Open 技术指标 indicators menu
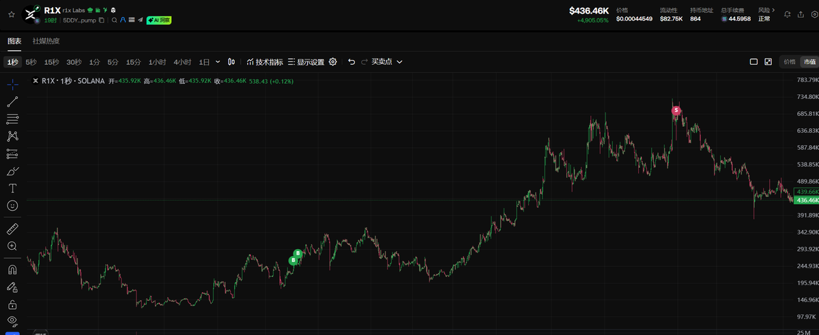 click(265, 62)
